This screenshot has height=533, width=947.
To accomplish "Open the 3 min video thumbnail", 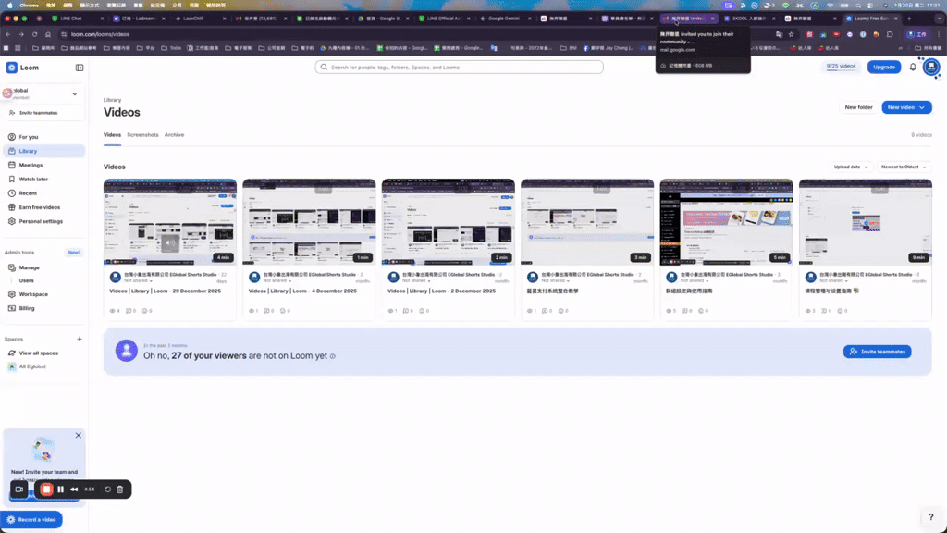I will (x=587, y=222).
